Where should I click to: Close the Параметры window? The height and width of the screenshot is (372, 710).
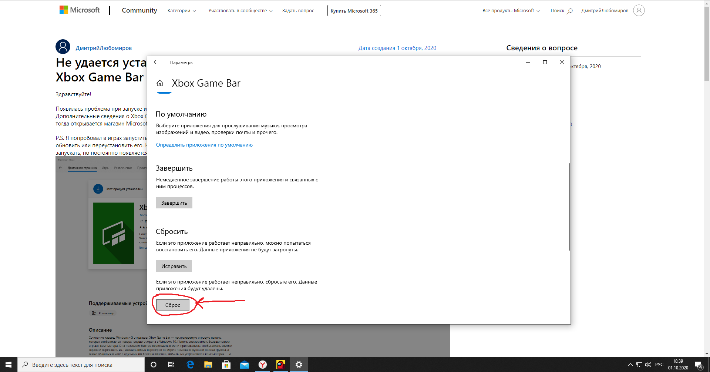coord(562,62)
